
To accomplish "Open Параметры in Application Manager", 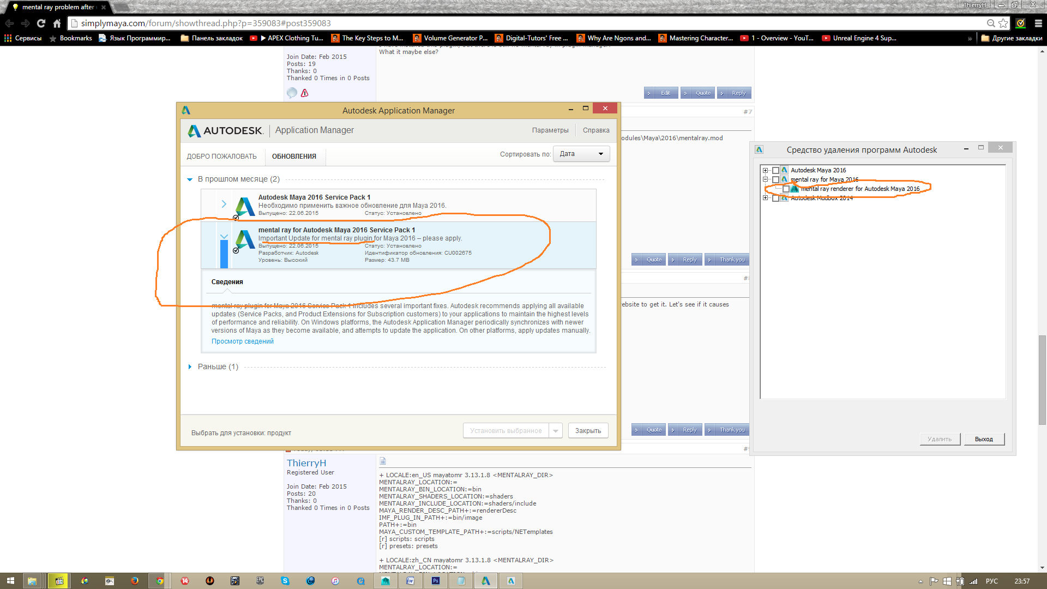I will click(550, 130).
